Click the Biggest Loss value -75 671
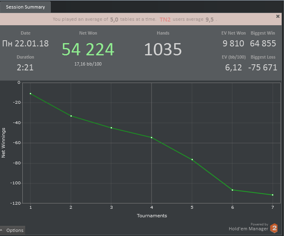284x236 pixels. pos(262,68)
